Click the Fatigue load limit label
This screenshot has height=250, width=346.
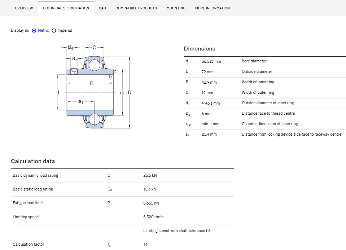tap(28, 203)
